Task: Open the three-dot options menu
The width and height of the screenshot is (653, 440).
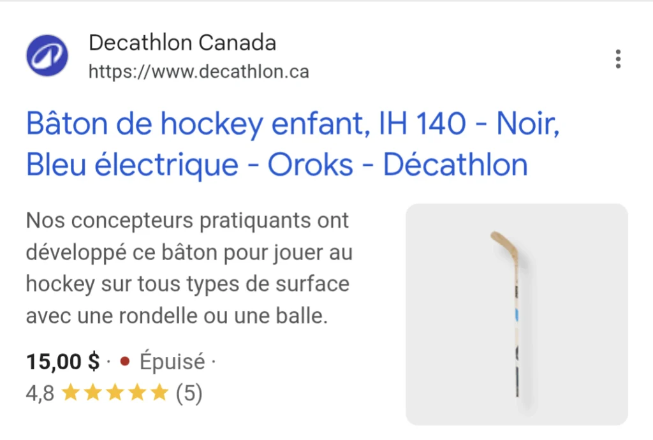Action: point(618,58)
